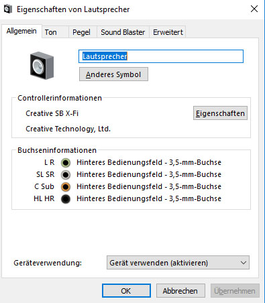Click Hinteres Bedienungsfeld text in L R row
The width and height of the screenshot is (265, 303).
pos(149,162)
